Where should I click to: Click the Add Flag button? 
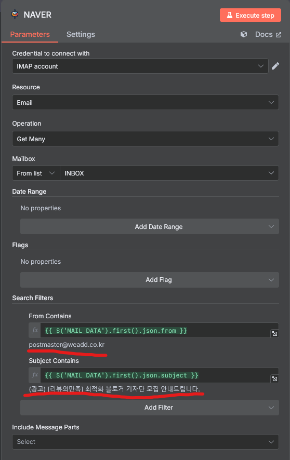(x=149, y=280)
